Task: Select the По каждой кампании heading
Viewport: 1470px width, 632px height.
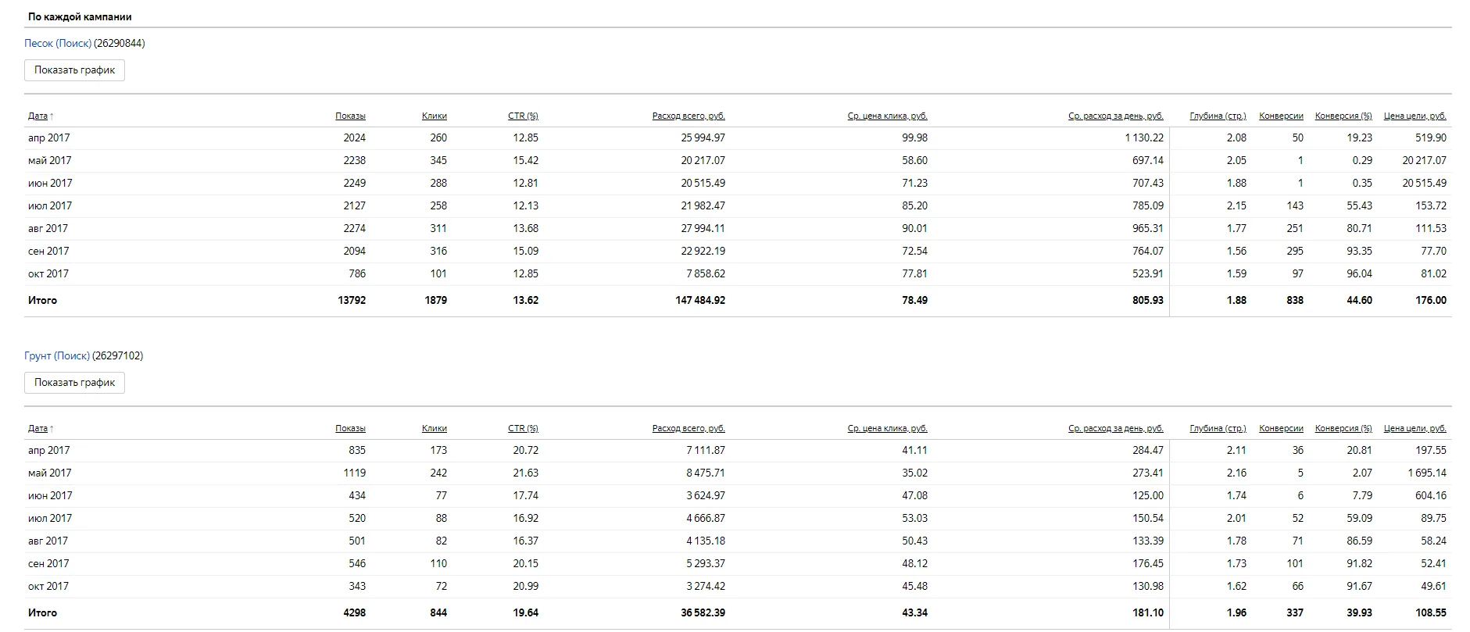Action: [80, 17]
